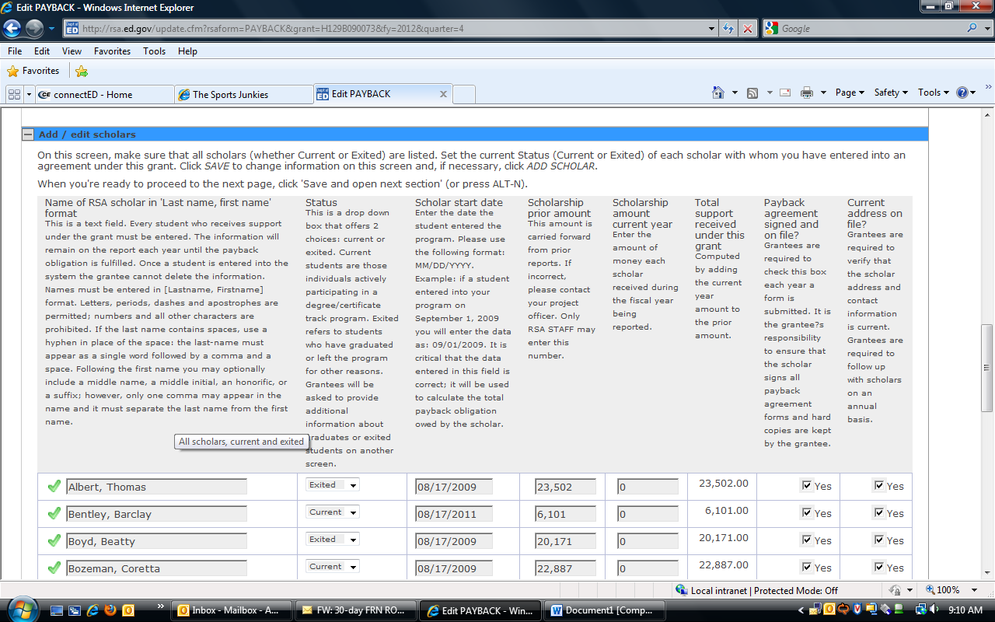Collapse the Add / edit scholars section
This screenshot has width=995, height=622.
click(x=28, y=135)
